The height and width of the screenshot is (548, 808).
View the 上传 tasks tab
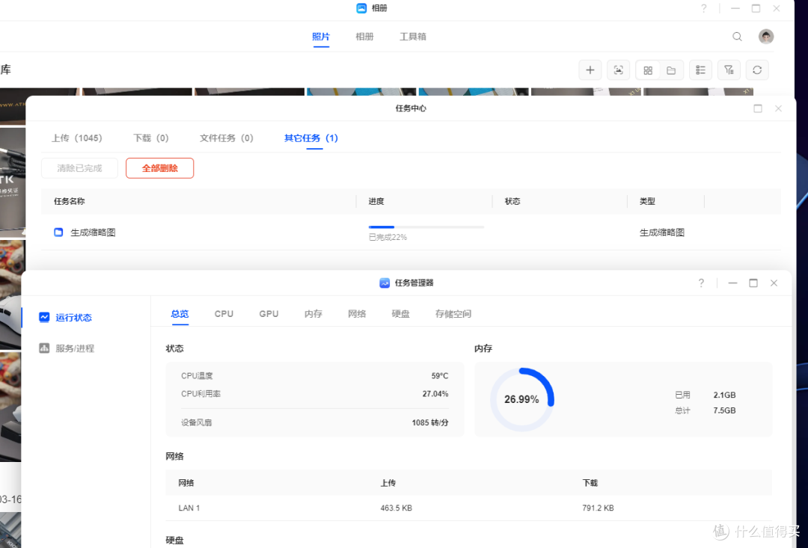[x=77, y=138]
